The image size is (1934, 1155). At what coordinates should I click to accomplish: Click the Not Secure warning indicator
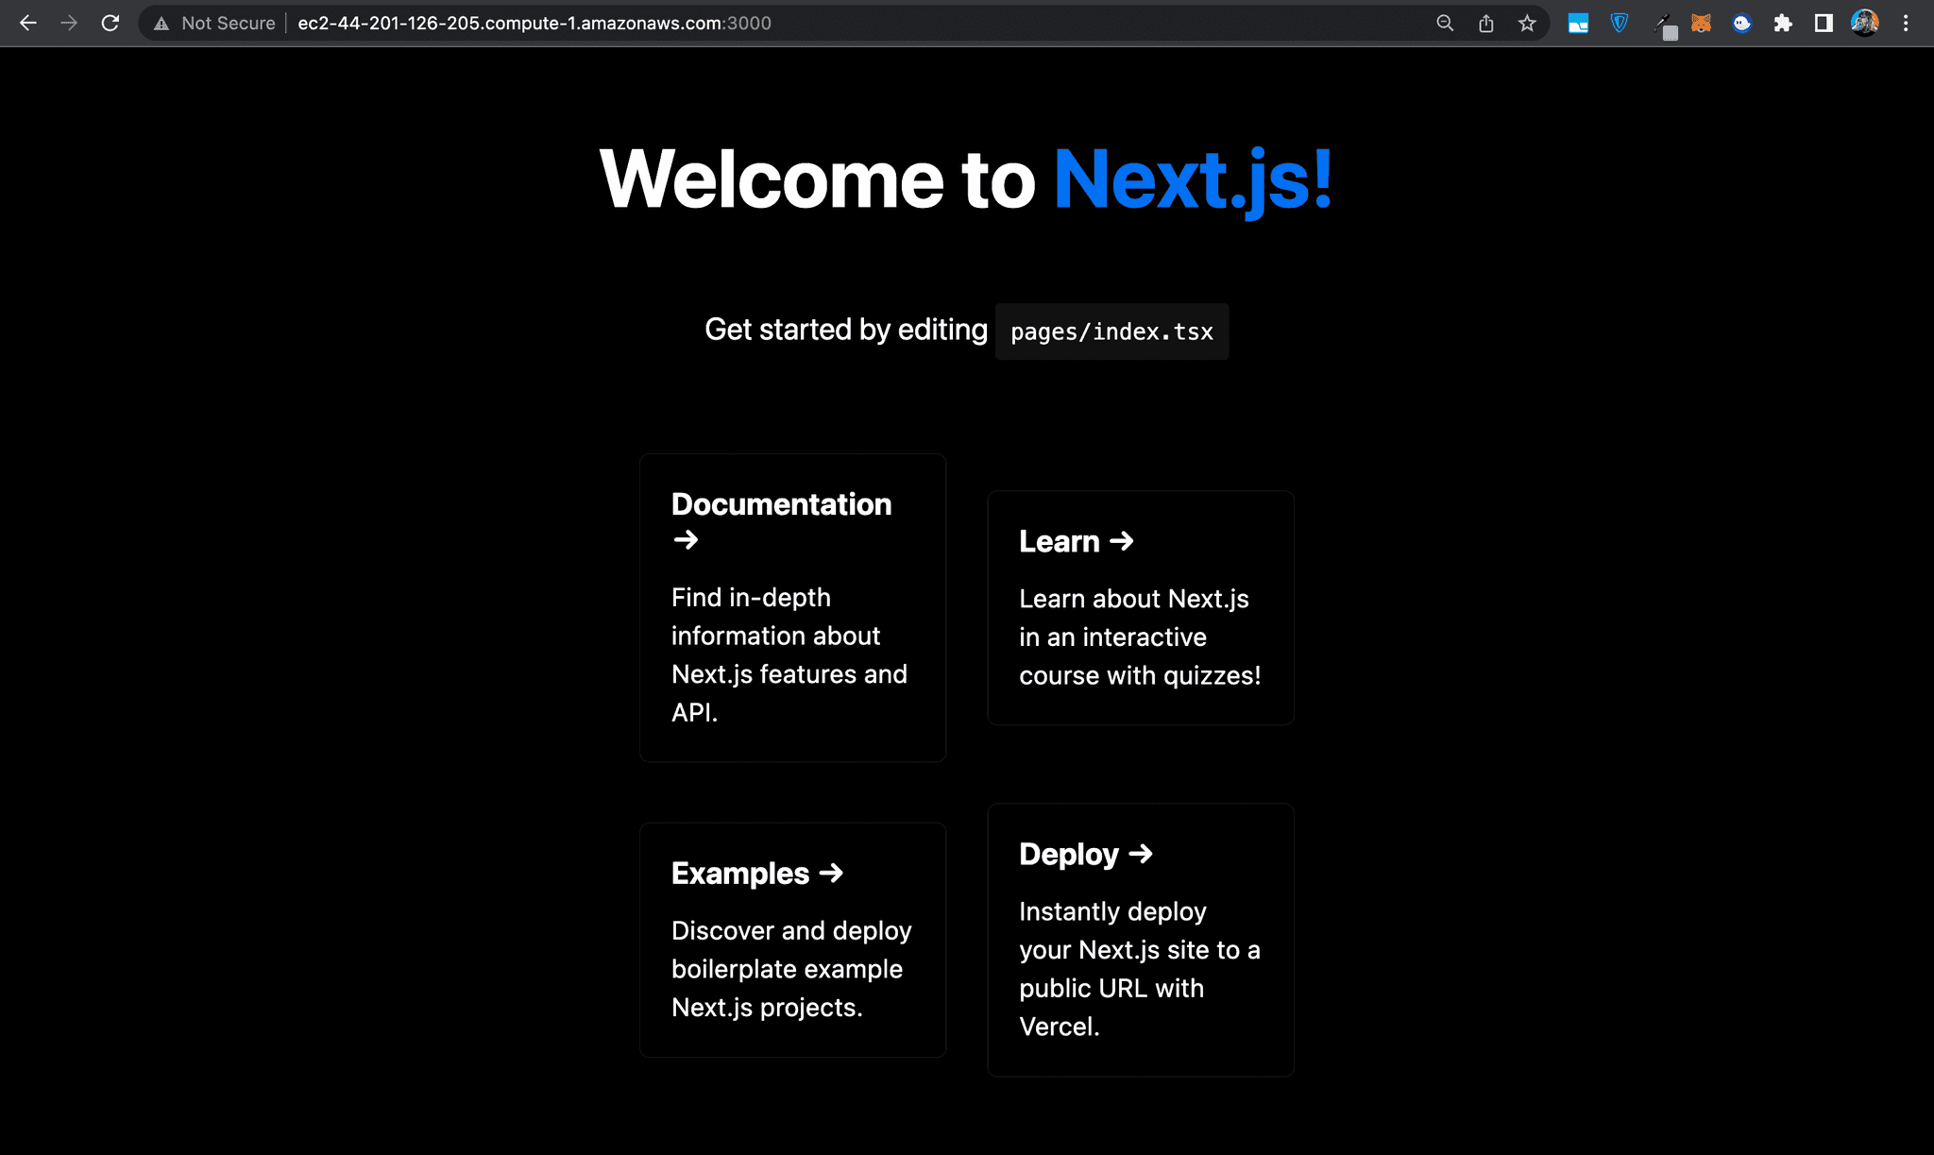[x=161, y=23]
